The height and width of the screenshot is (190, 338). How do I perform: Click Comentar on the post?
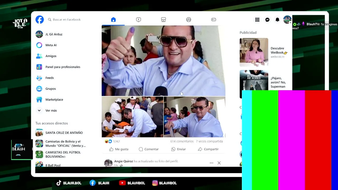click(x=149, y=149)
